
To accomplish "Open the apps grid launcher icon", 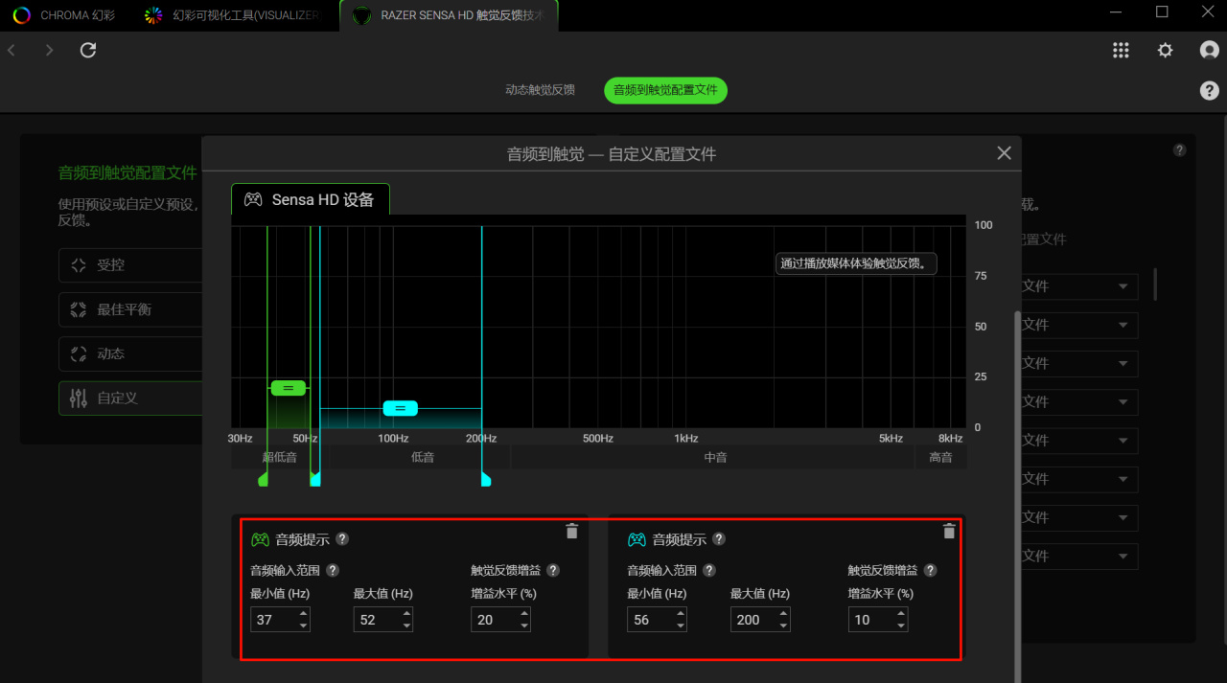I will click(1121, 50).
